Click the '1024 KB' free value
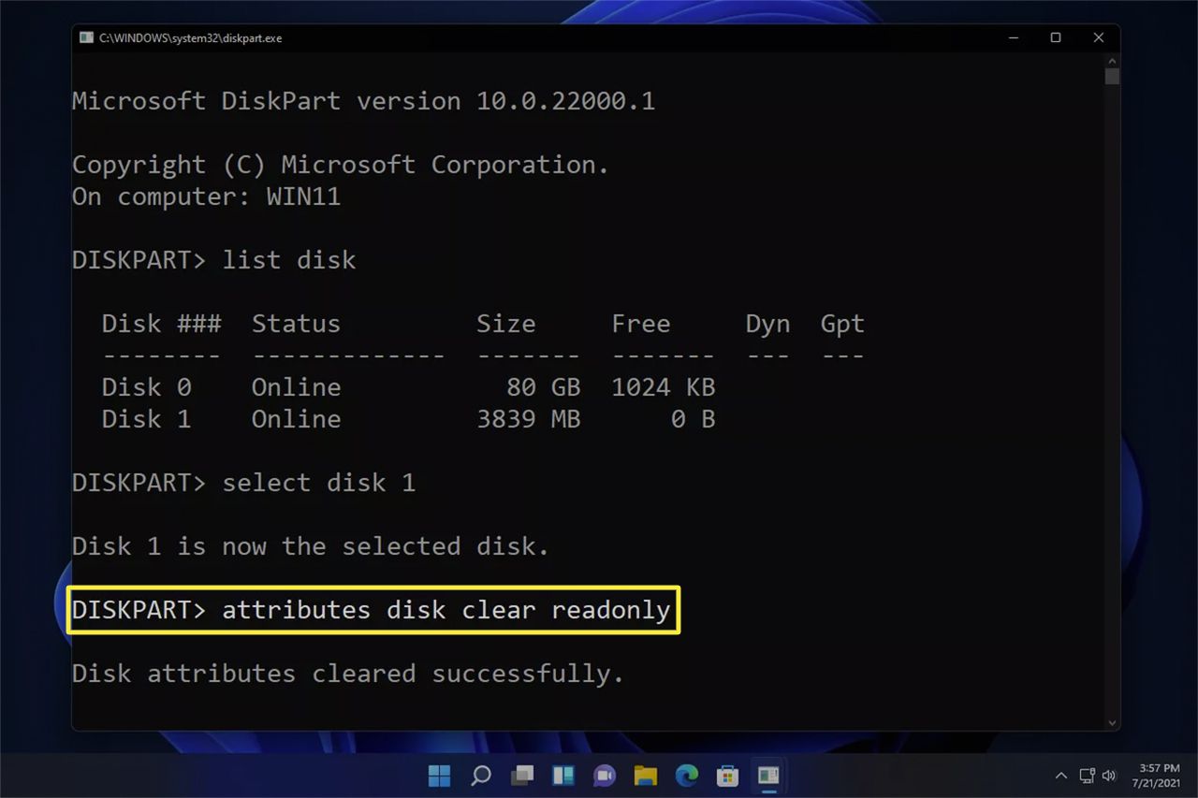The width and height of the screenshot is (1198, 798). (663, 387)
